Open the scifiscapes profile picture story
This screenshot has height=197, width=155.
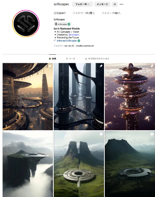coord(26,24)
